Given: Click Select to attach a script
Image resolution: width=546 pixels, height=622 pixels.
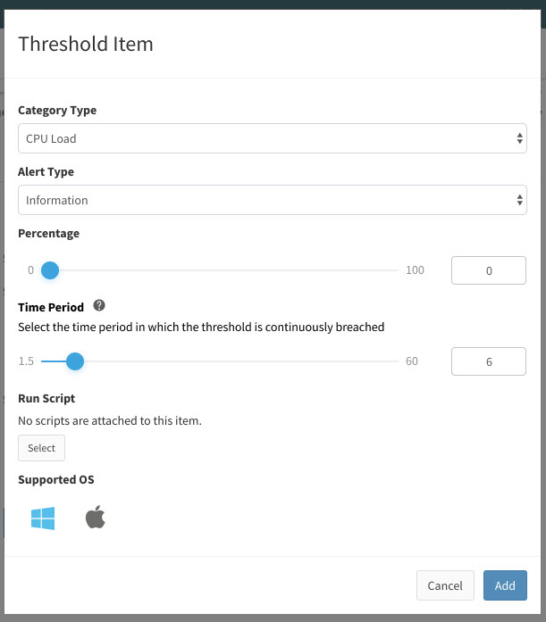Looking at the screenshot, I should 42,448.
